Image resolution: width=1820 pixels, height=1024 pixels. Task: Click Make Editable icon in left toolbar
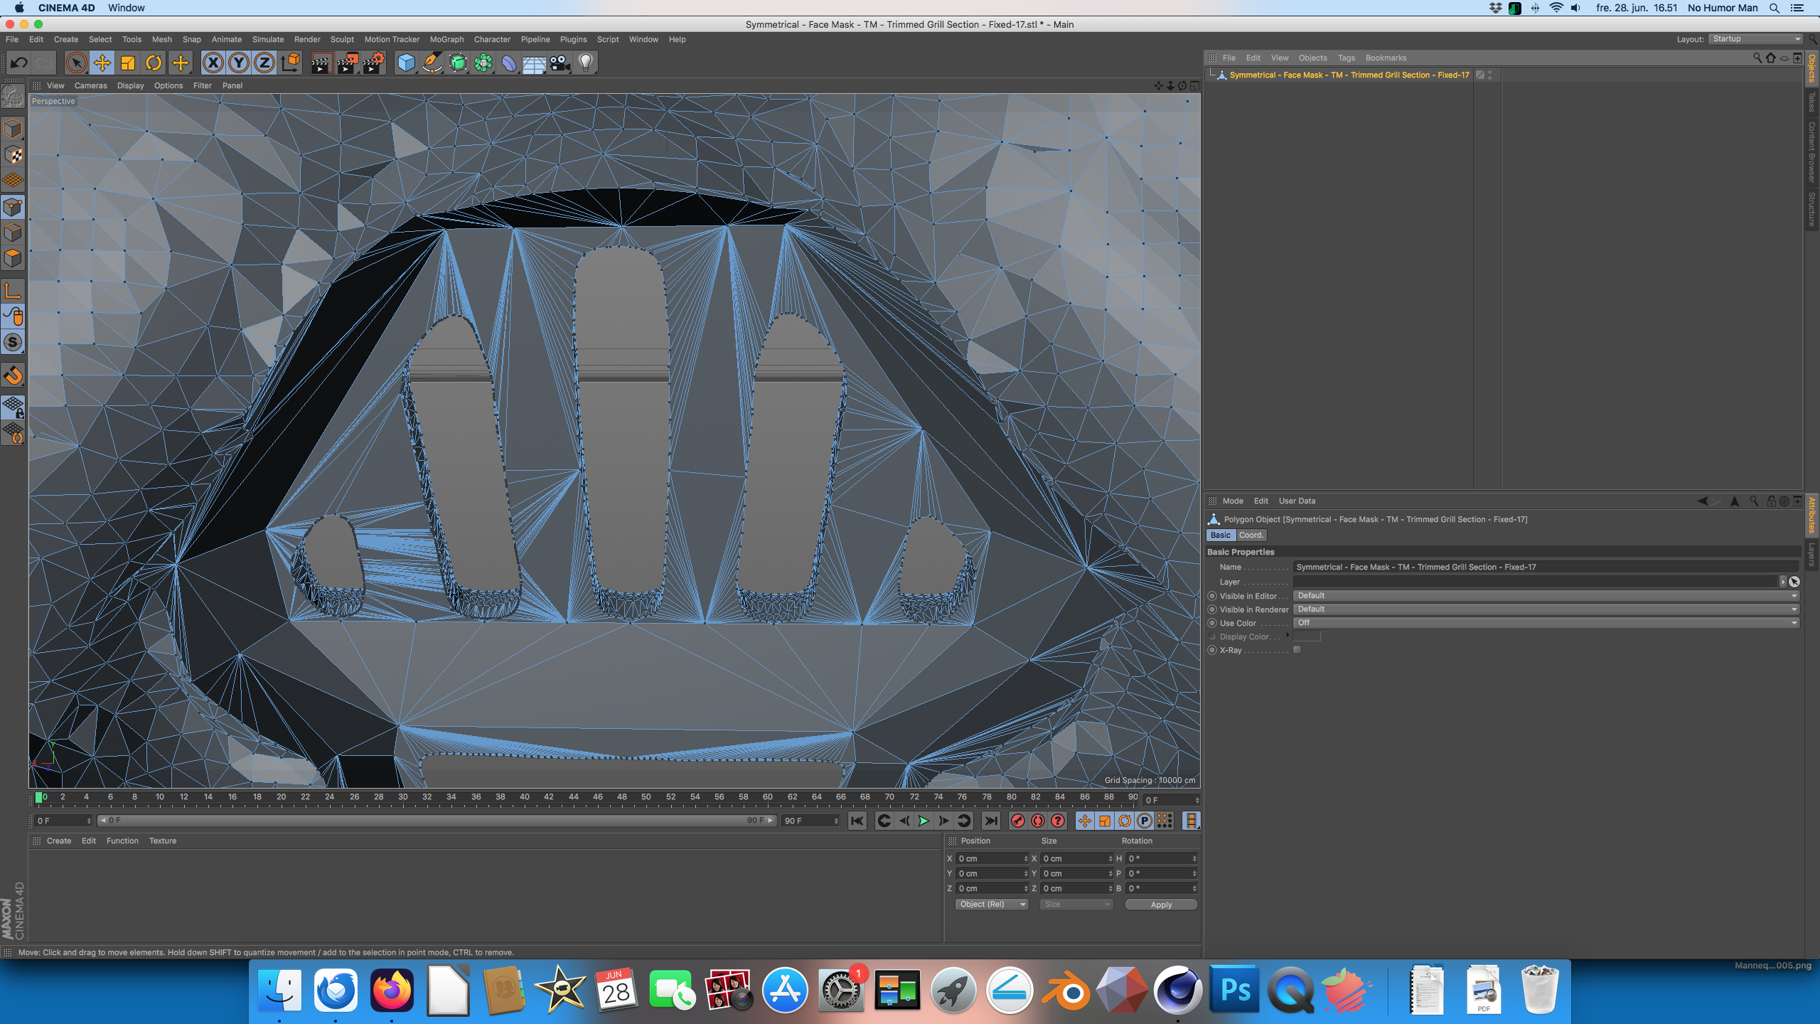tap(13, 95)
